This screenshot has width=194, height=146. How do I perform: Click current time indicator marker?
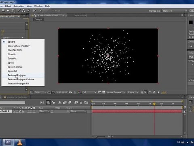154,104
